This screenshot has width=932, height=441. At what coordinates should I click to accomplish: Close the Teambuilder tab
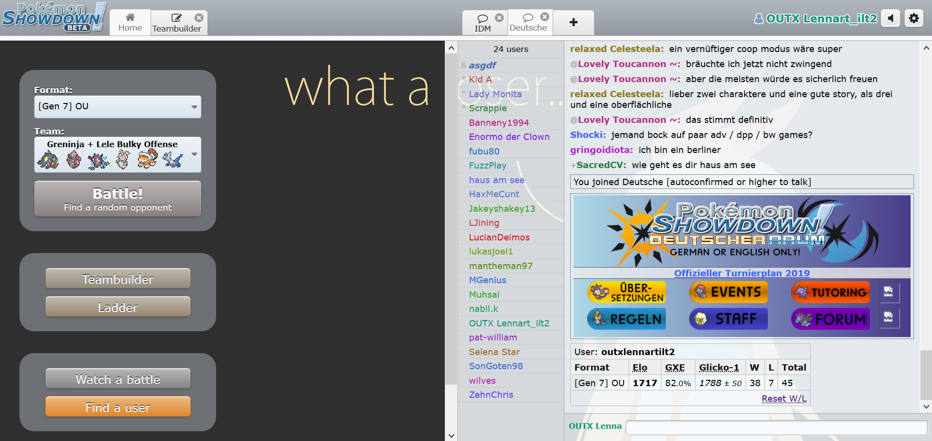point(199,17)
